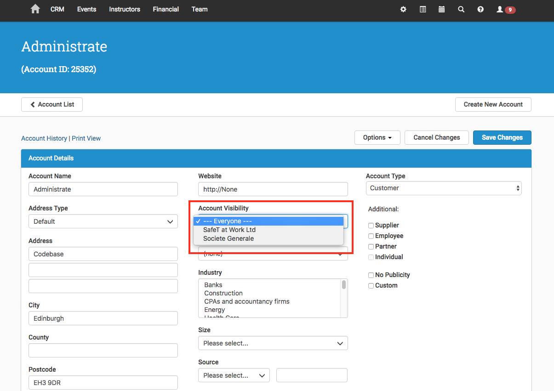Open the Options dropdown button
This screenshot has height=391, width=554.
[x=377, y=137]
